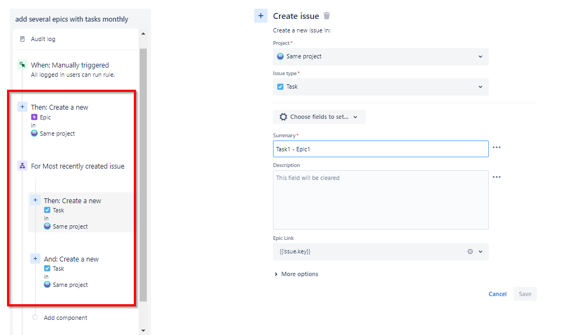Open the Issue type dropdown showing Task

point(381,87)
